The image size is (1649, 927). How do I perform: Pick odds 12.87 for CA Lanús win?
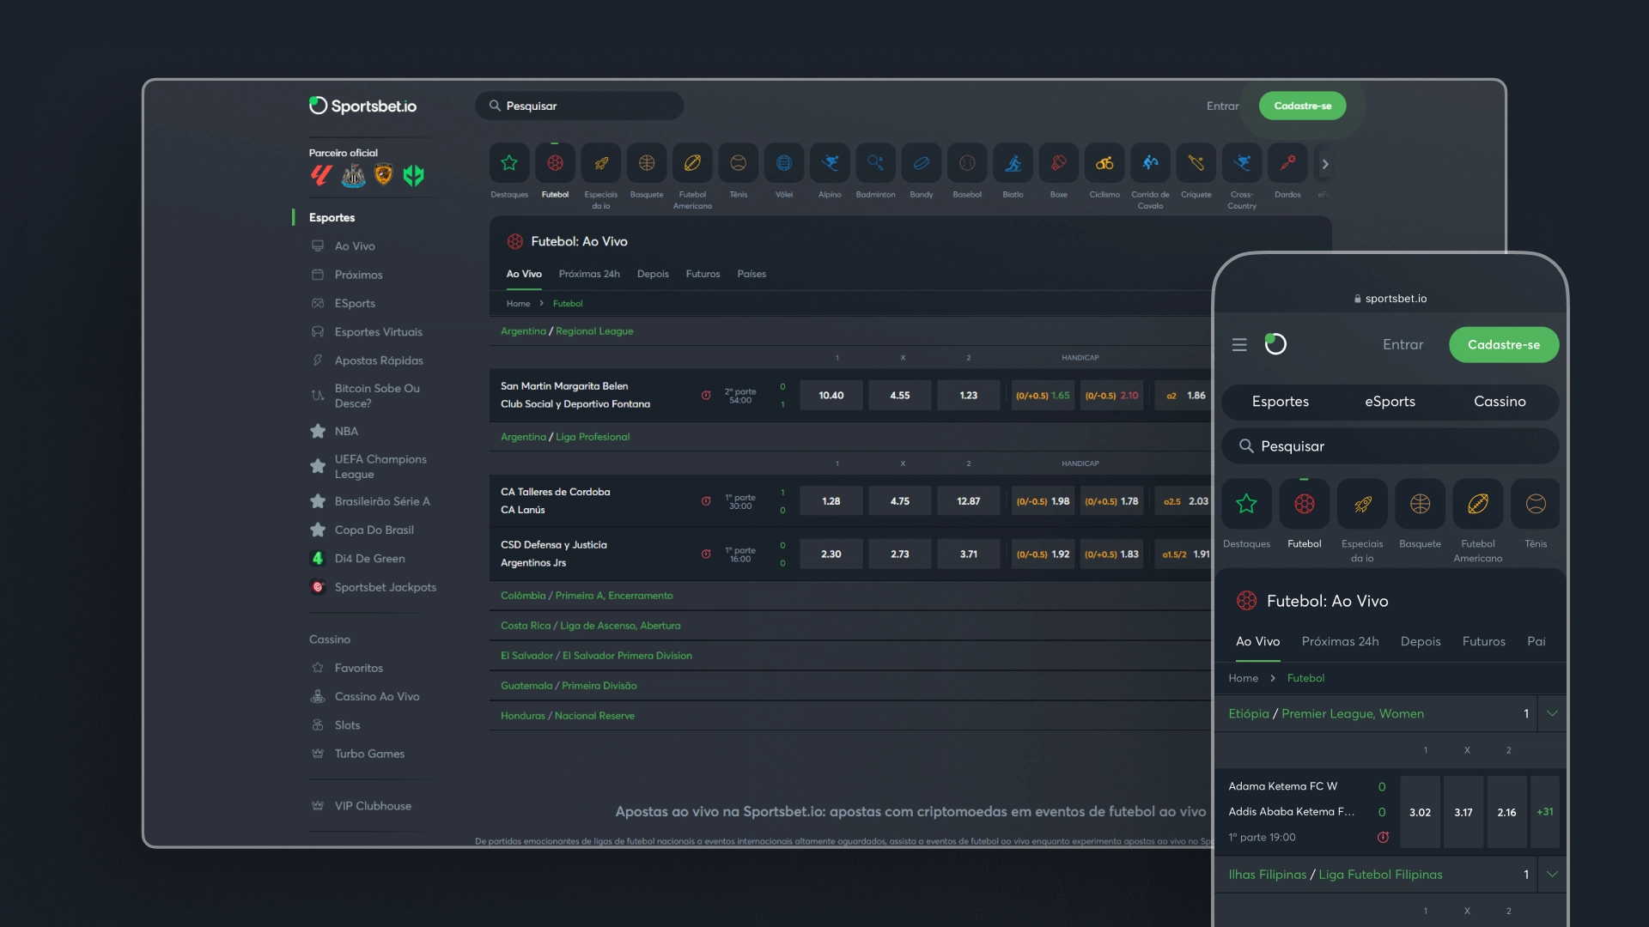click(x=968, y=501)
